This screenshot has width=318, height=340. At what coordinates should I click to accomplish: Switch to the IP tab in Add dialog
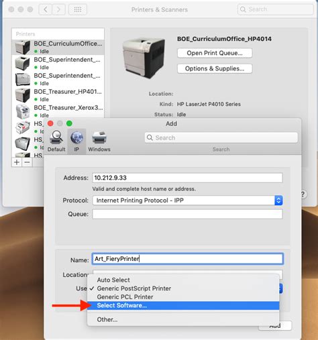(x=76, y=141)
